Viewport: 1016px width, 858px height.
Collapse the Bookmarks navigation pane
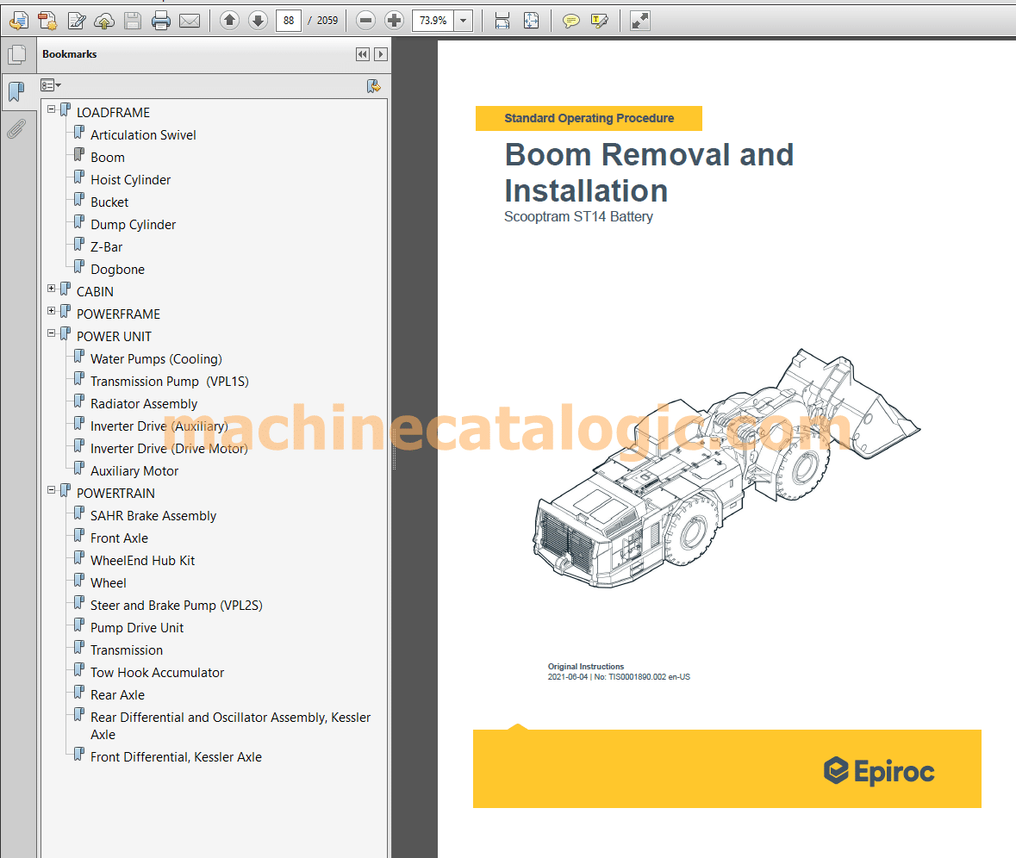point(363,54)
